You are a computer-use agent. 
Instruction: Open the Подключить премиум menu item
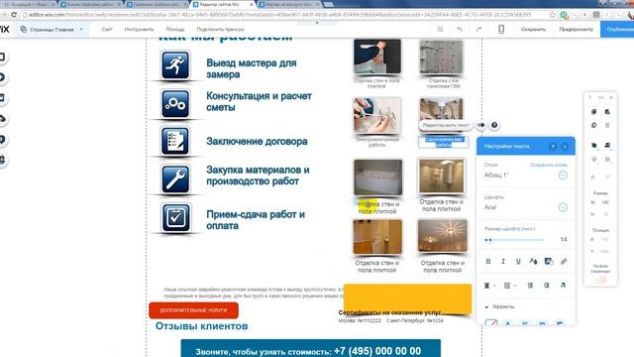220,29
